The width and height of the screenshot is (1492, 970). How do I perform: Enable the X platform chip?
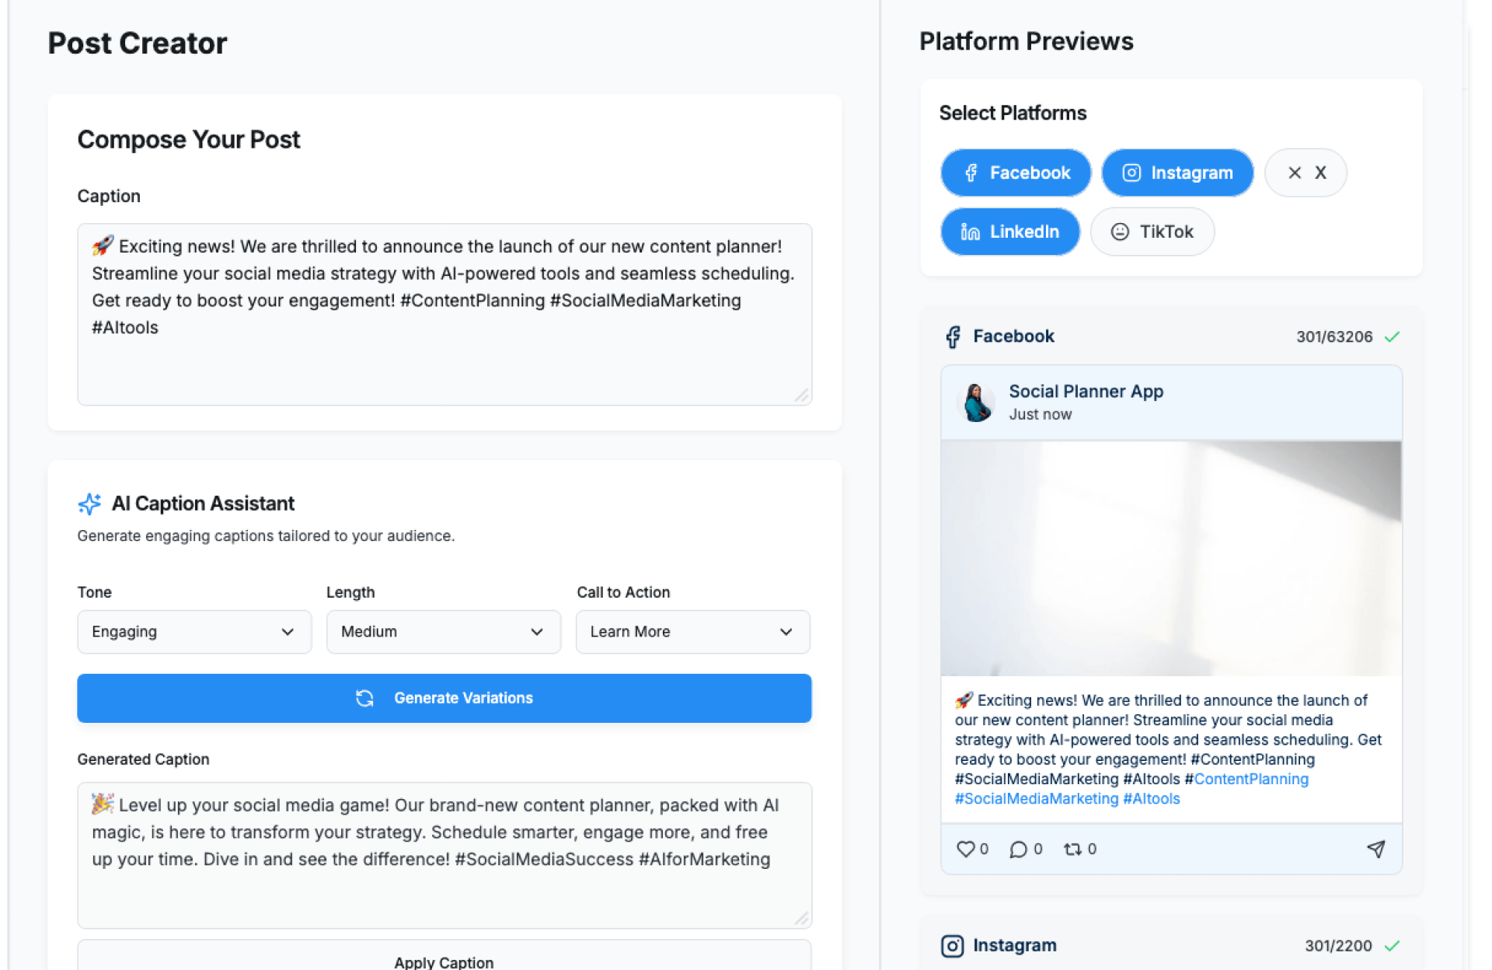[1305, 173]
